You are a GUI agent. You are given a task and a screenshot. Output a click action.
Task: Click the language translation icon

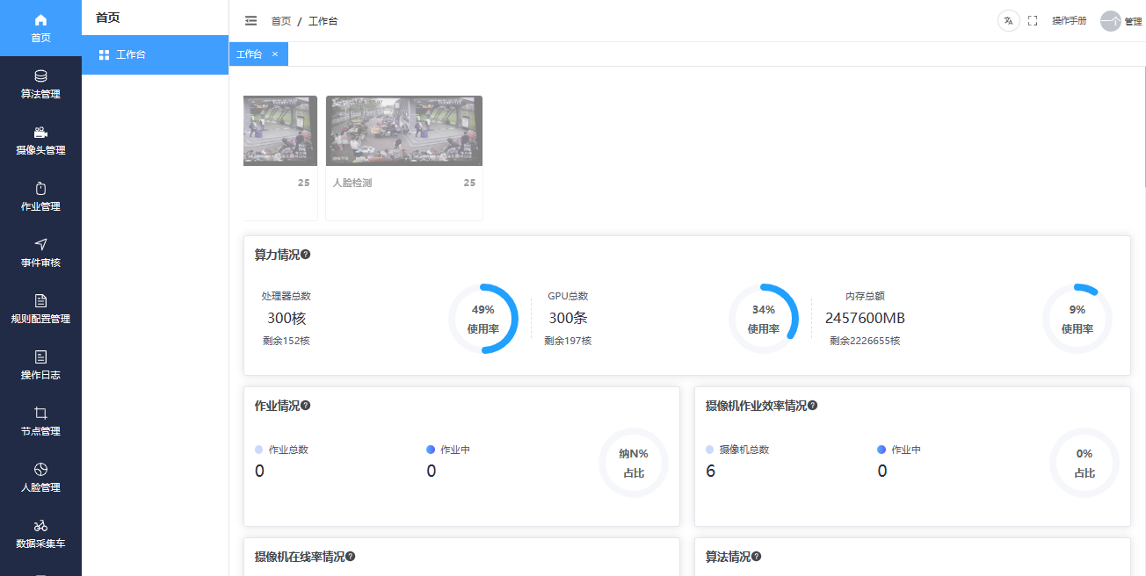[1008, 21]
